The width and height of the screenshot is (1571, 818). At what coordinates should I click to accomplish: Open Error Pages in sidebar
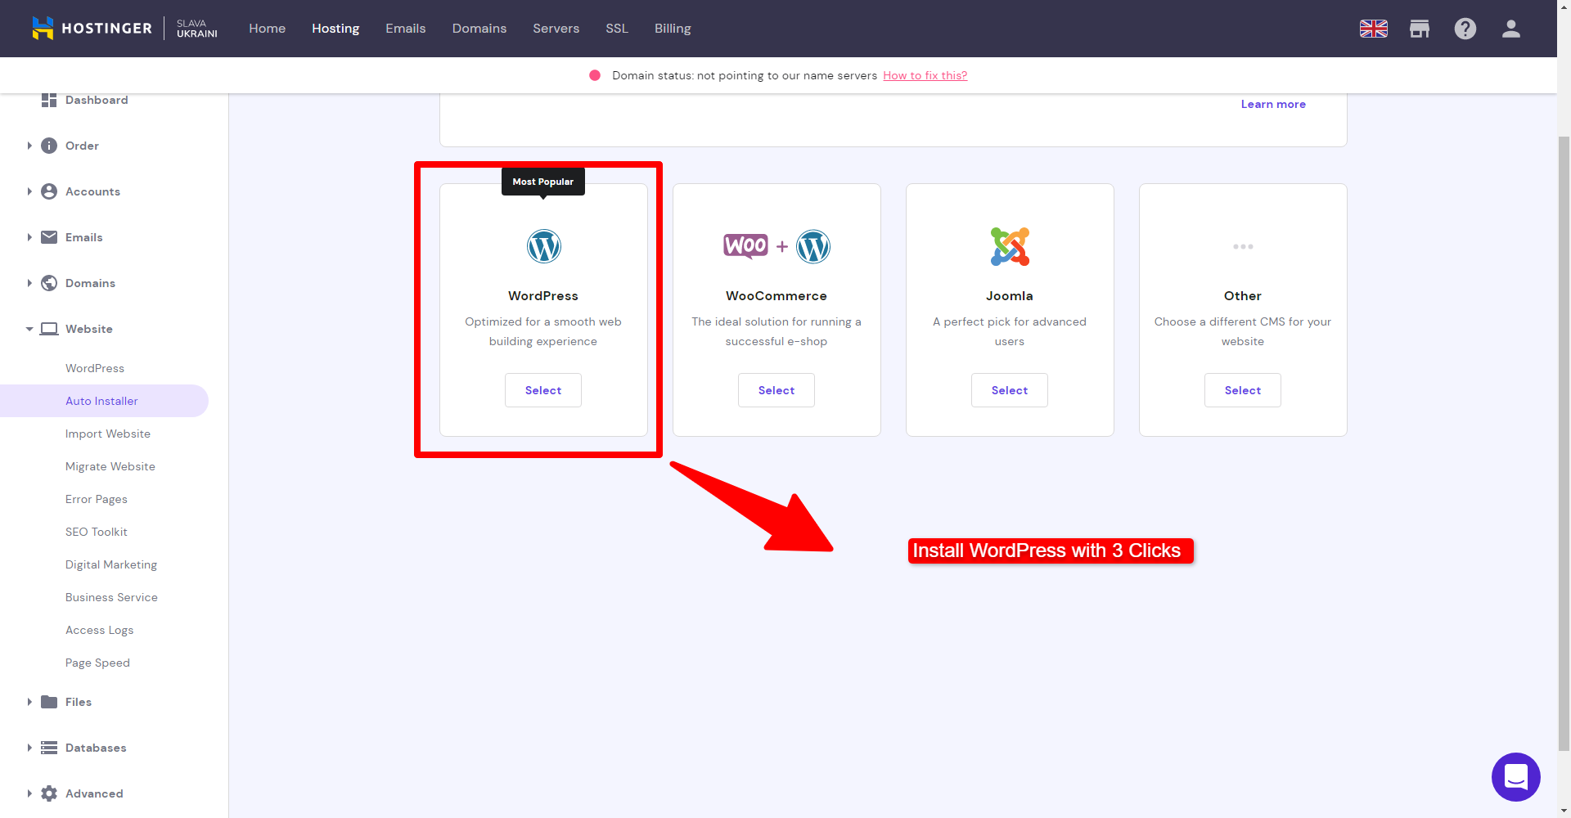97,499
